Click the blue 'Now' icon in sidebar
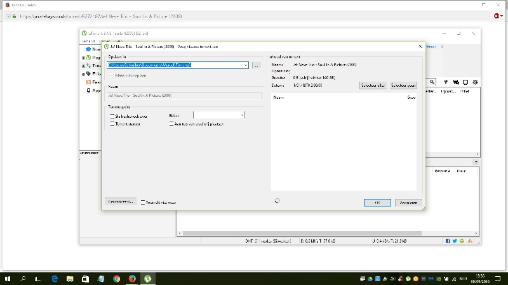 [x=88, y=49]
